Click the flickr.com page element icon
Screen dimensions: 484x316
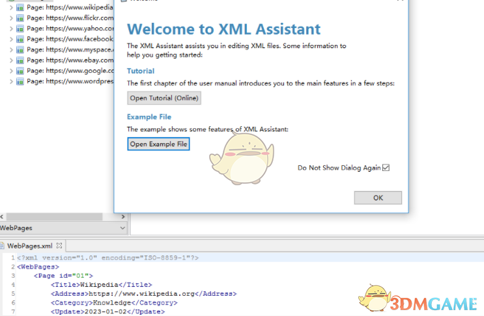pos(20,18)
